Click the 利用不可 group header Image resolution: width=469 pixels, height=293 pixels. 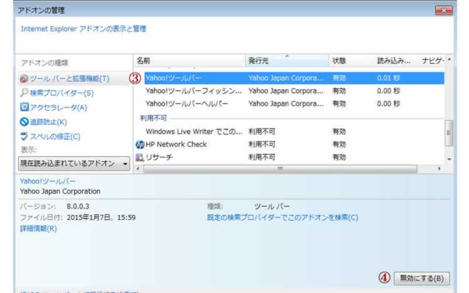pyautogui.click(x=153, y=118)
